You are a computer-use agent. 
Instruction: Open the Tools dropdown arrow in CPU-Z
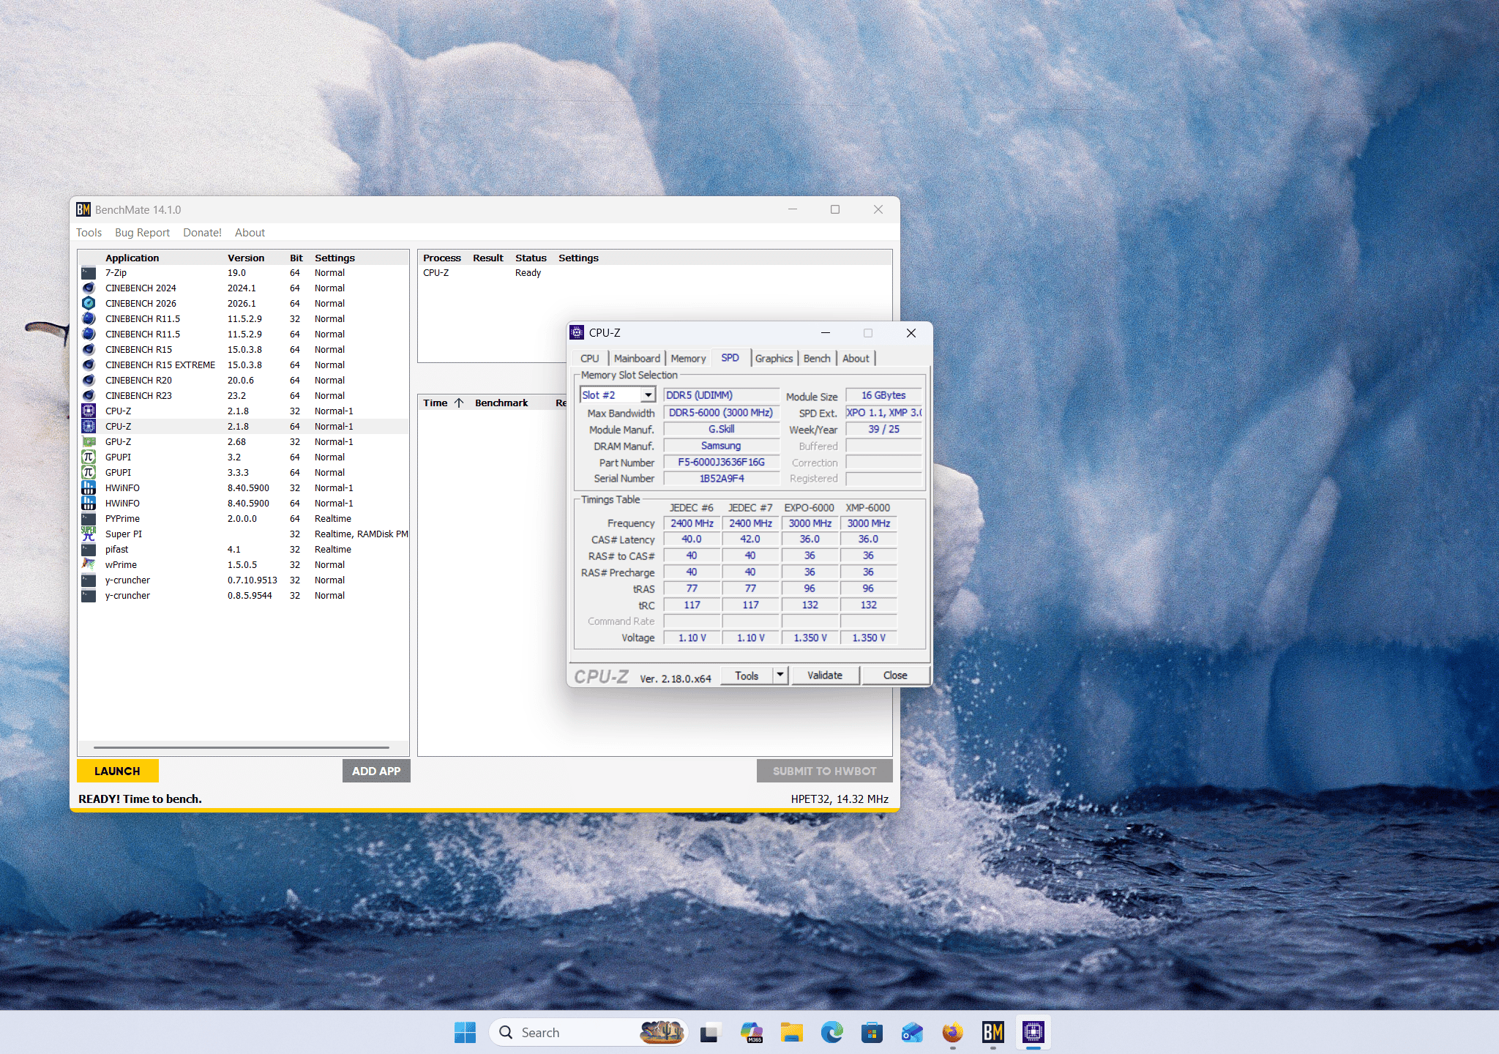point(780,675)
